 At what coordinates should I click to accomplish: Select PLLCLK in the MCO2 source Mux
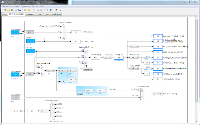[x=53, y=116]
